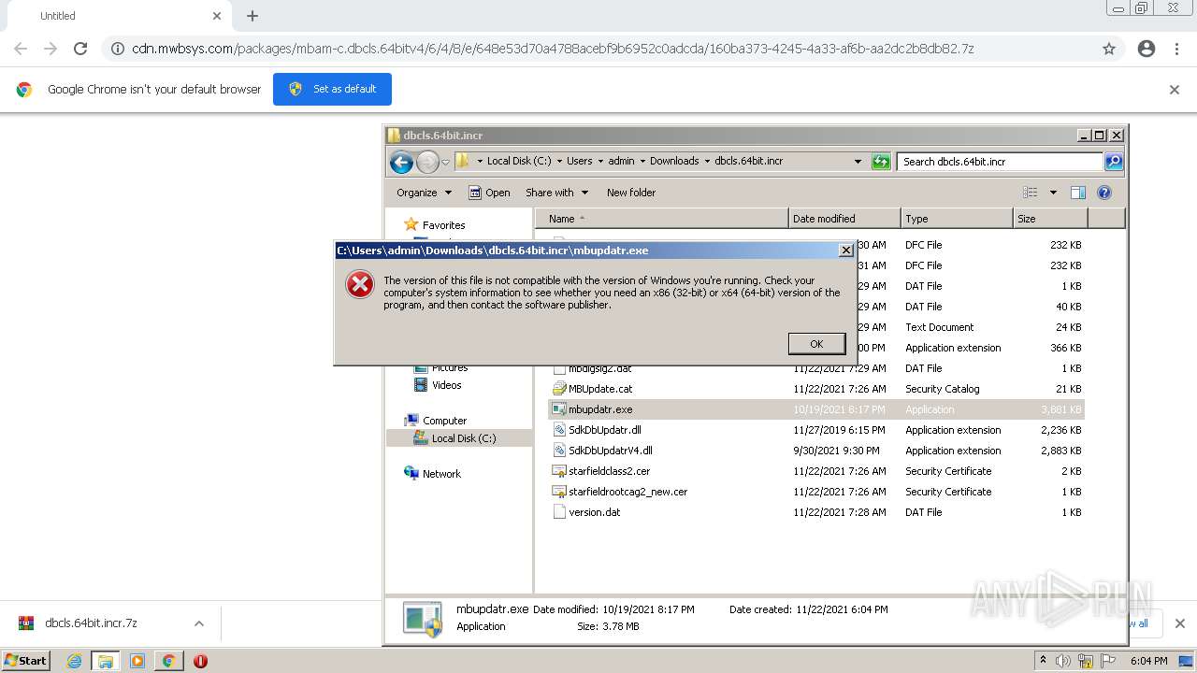Expand the download item options chevron
The image size is (1197, 673).
tap(198, 623)
